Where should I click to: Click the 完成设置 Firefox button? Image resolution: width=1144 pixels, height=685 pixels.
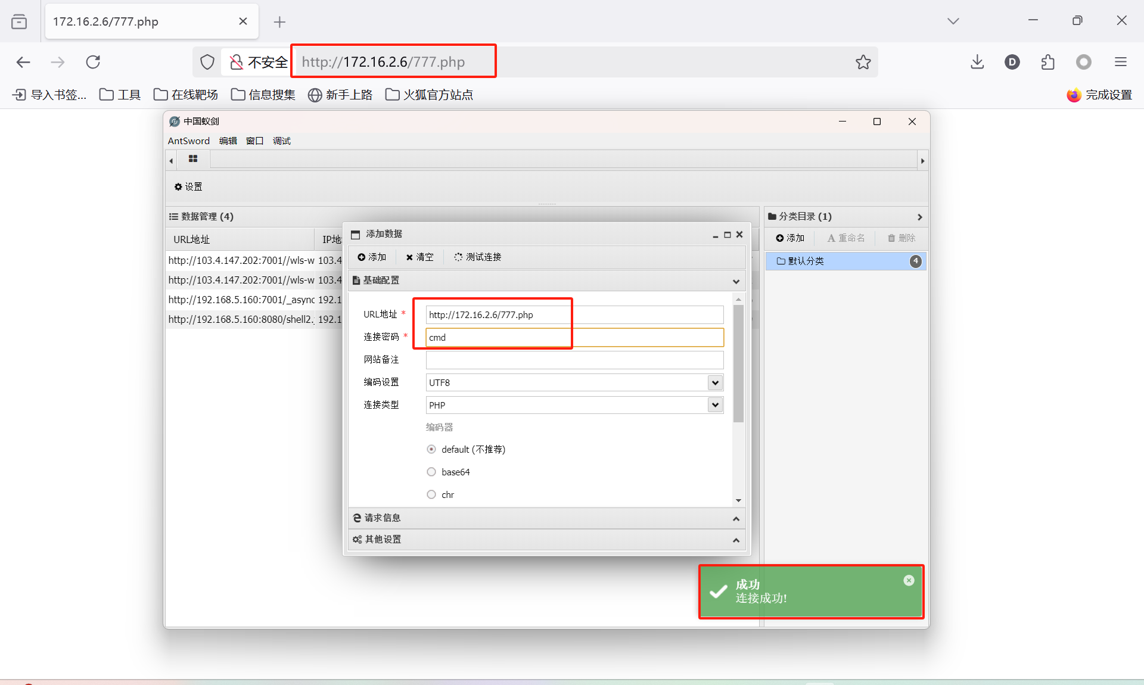pos(1099,95)
